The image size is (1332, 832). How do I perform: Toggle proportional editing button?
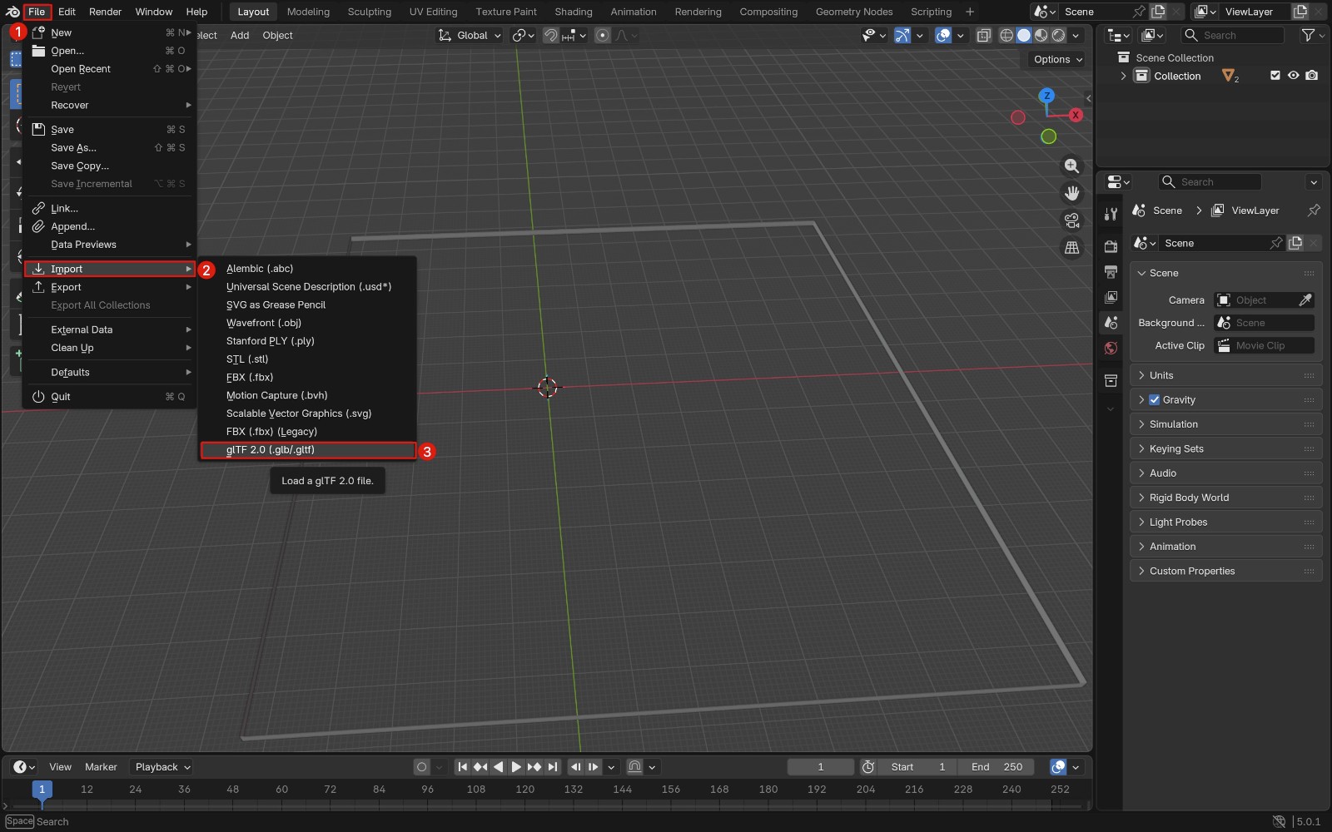[x=603, y=35]
